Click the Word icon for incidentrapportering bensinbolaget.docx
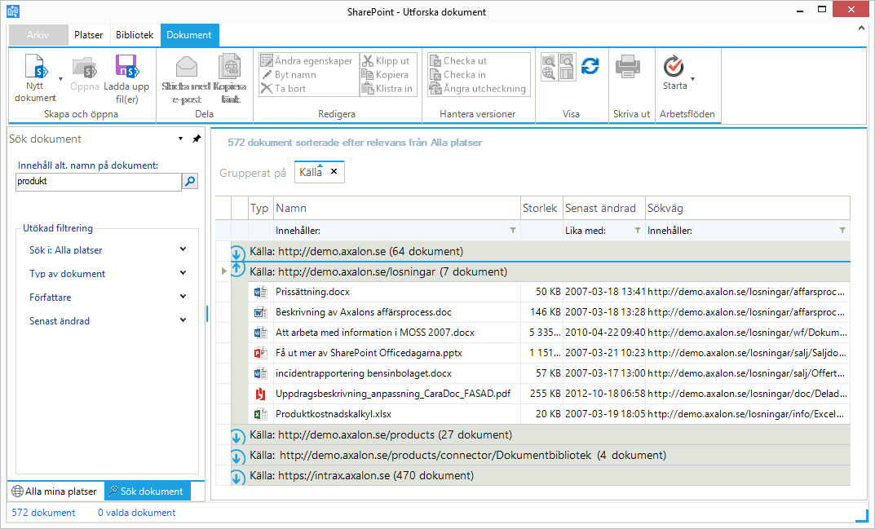Viewport: 875px width, 529px height. (x=260, y=373)
